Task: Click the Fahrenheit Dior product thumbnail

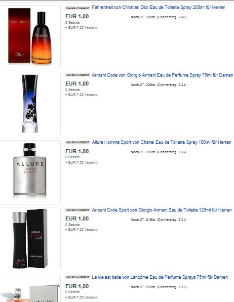Action: (x=30, y=36)
